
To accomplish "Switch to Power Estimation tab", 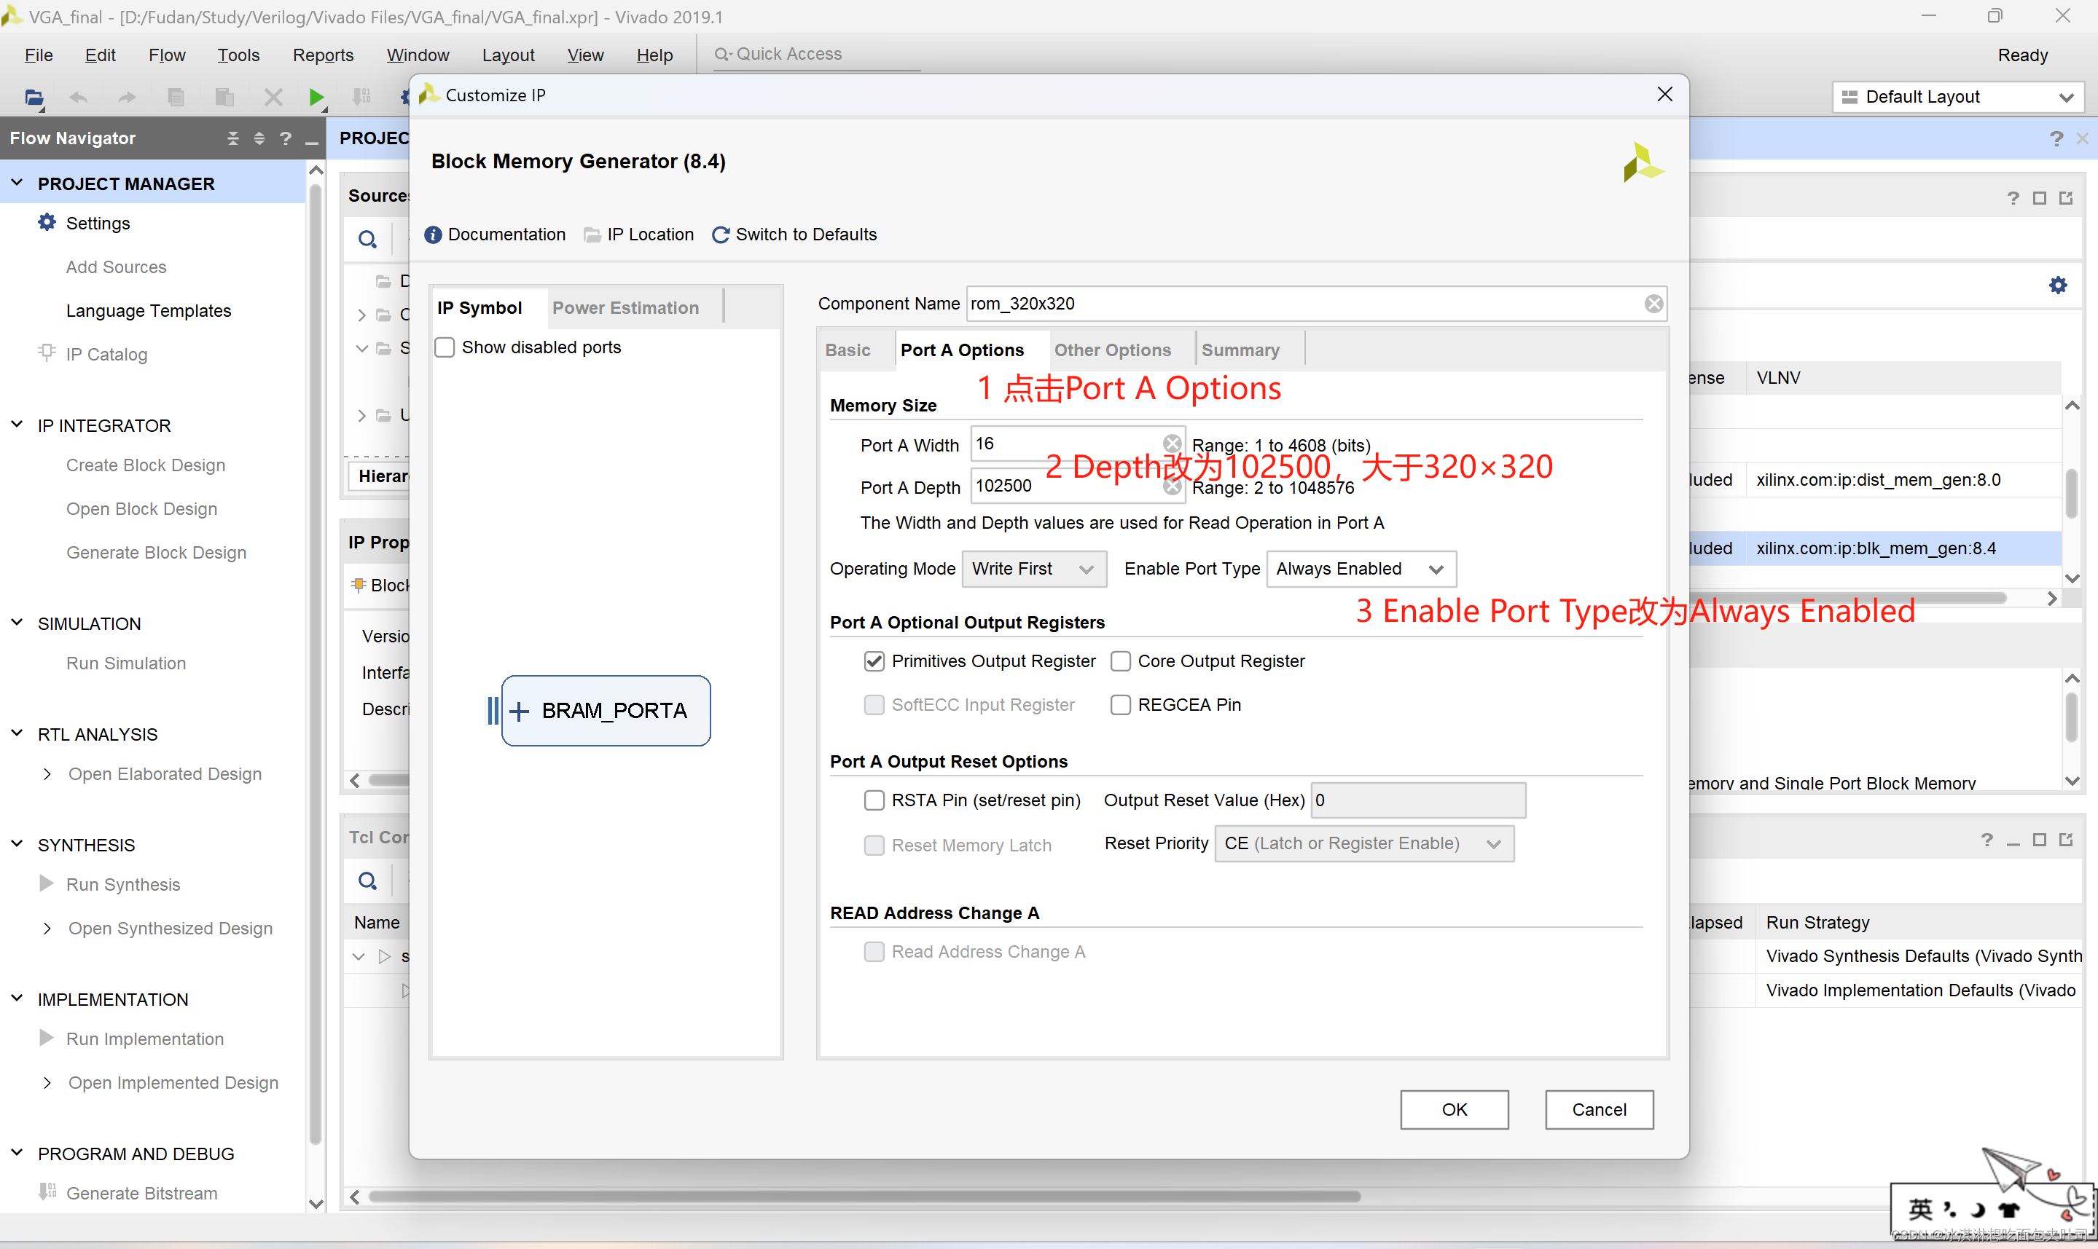I will [x=625, y=308].
